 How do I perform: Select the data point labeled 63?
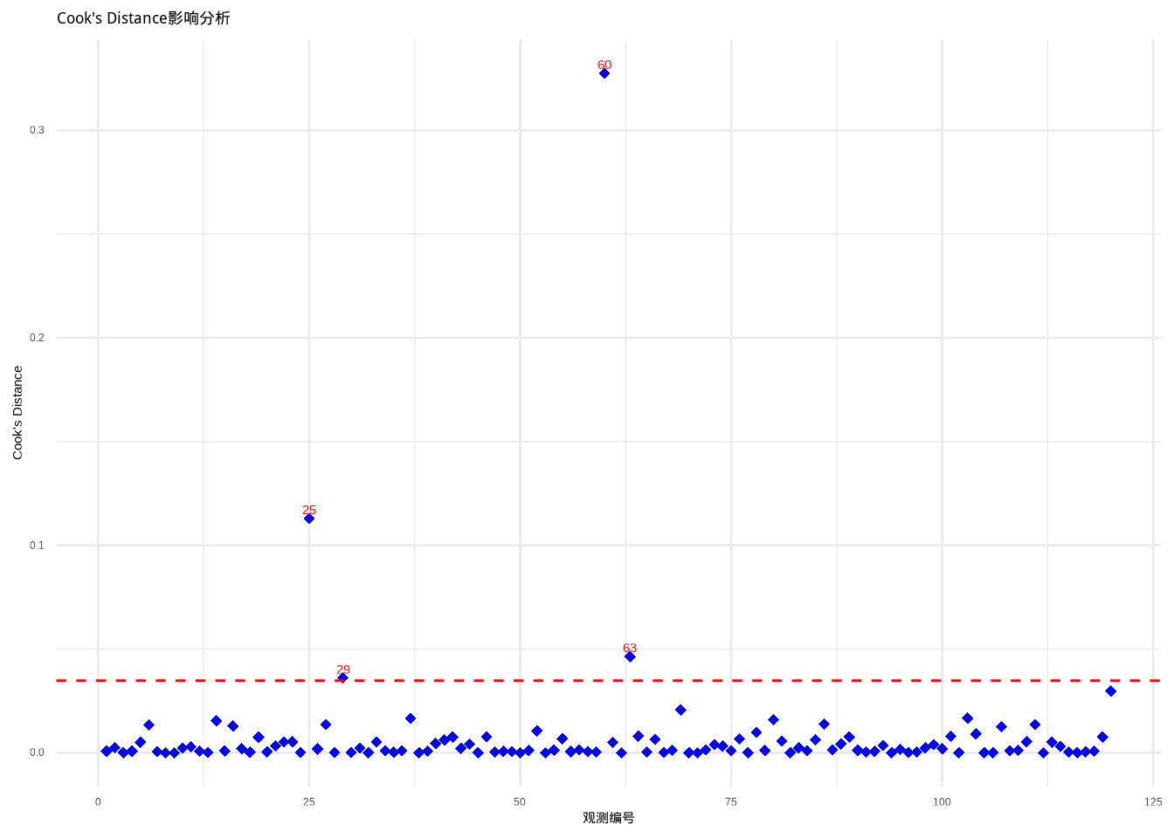click(x=630, y=656)
